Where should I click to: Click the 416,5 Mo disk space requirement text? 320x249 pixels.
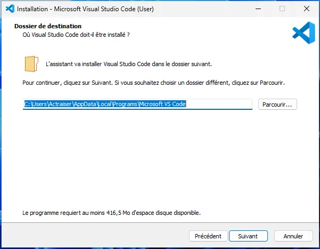click(112, 213)
